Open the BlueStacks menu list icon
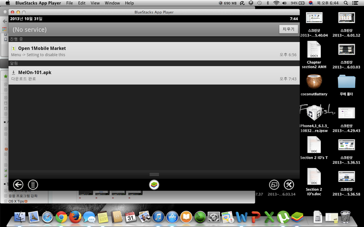 click(x=33, y=185)
